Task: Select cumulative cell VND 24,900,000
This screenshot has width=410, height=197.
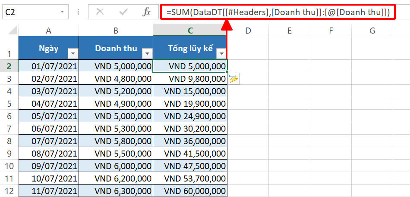Action: point(190,116)
